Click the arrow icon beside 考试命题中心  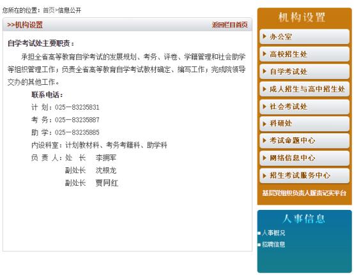click(265, 140)
